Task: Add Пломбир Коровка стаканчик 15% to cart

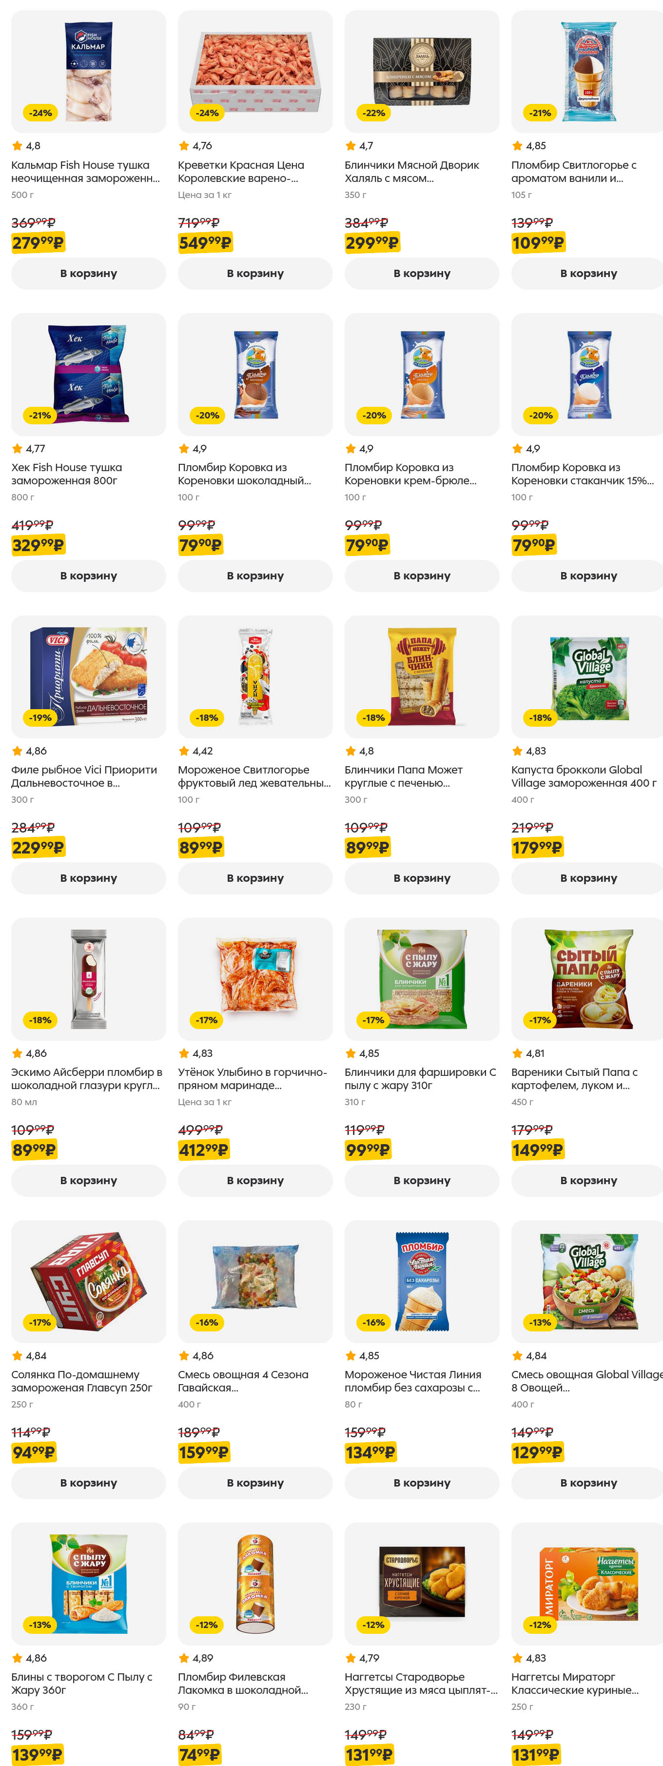Action: point(587,576)
